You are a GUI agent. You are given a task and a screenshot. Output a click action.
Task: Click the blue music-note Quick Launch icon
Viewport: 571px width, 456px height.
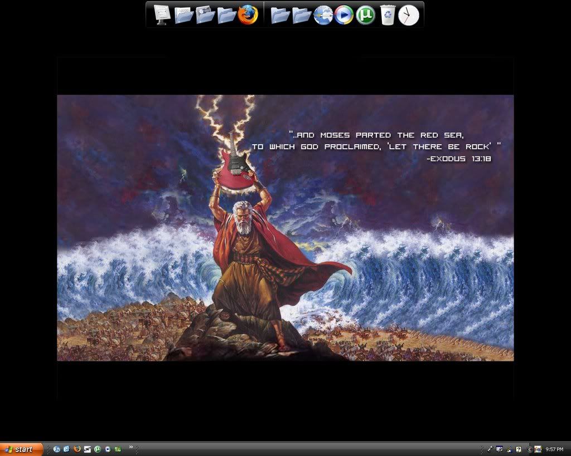click(x=56, y=449)
